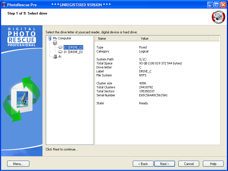Select C: (DRIVE_C) in the tree
Screen dimensions: 228x171
(x=73, y=47)
